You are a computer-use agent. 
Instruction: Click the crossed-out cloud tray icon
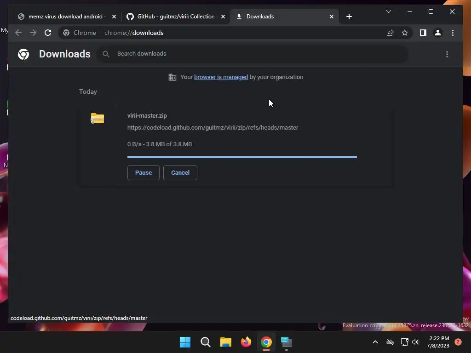coord(390,342)
